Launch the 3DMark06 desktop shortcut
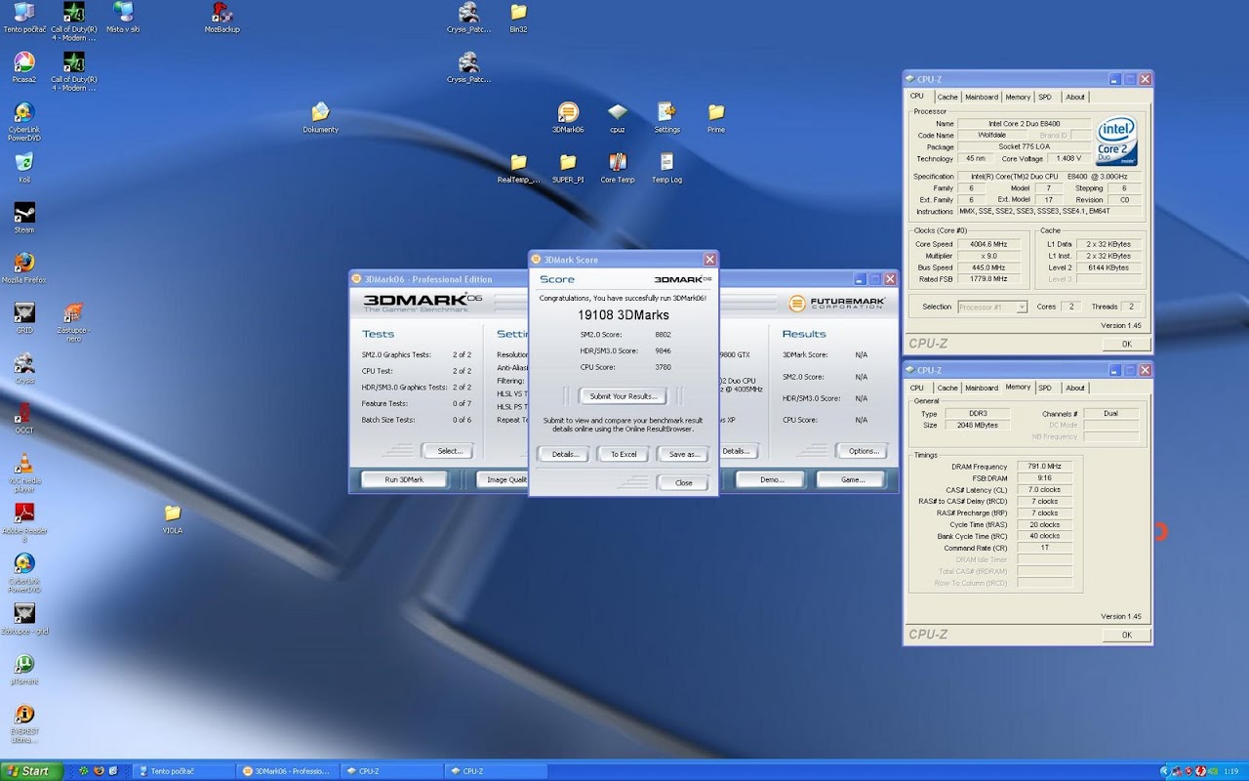1249x781 pixels. pyautogui.click(x=568, y=117)
